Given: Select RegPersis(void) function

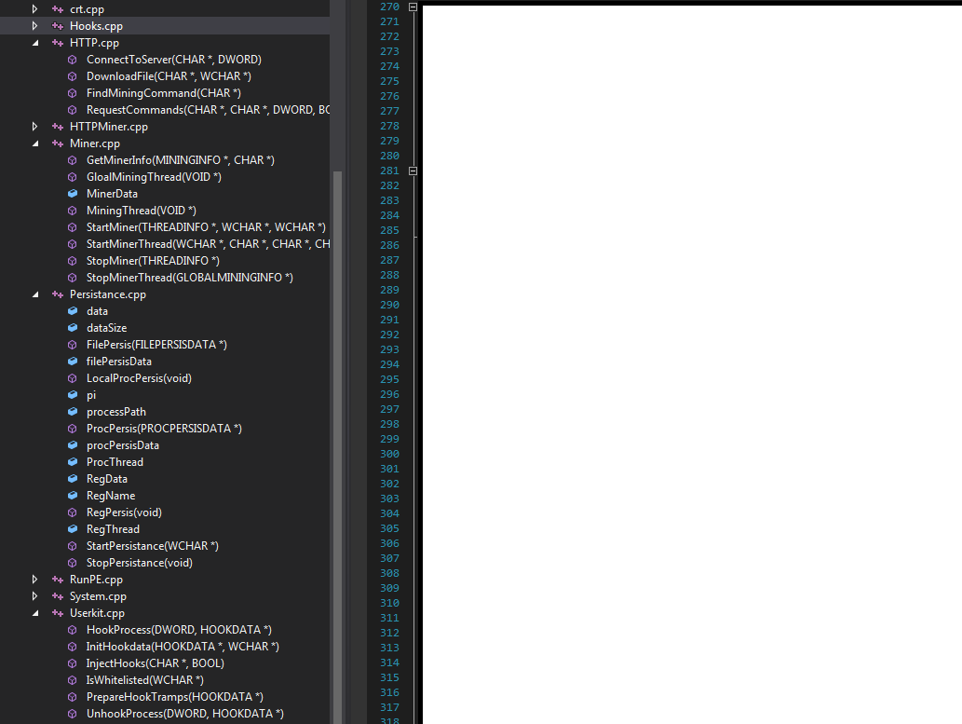Looking at the screenshot, I should click(124, 512).
